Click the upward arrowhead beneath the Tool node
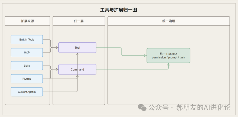The image size is (238, 117). tap(77, 54)
